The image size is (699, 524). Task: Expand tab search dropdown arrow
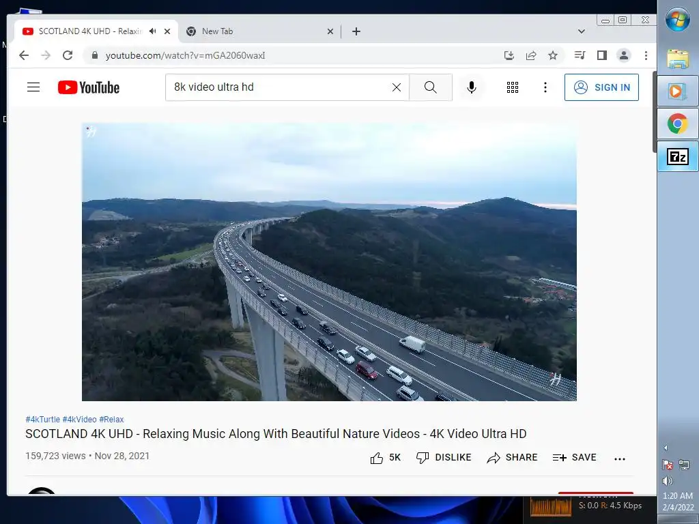pyautogui.click(x=582, y=31)
